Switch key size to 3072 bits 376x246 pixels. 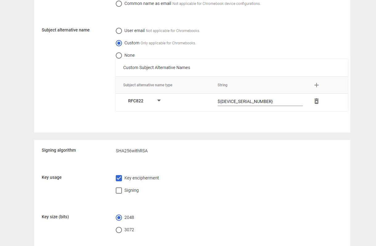[119, 230]
